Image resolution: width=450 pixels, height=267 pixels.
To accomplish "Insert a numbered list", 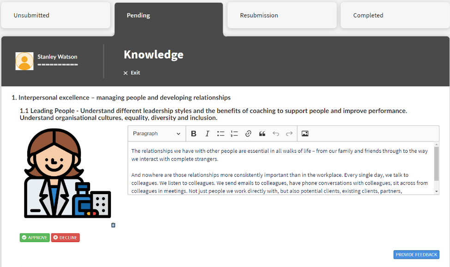I will [x=234, y=133].
